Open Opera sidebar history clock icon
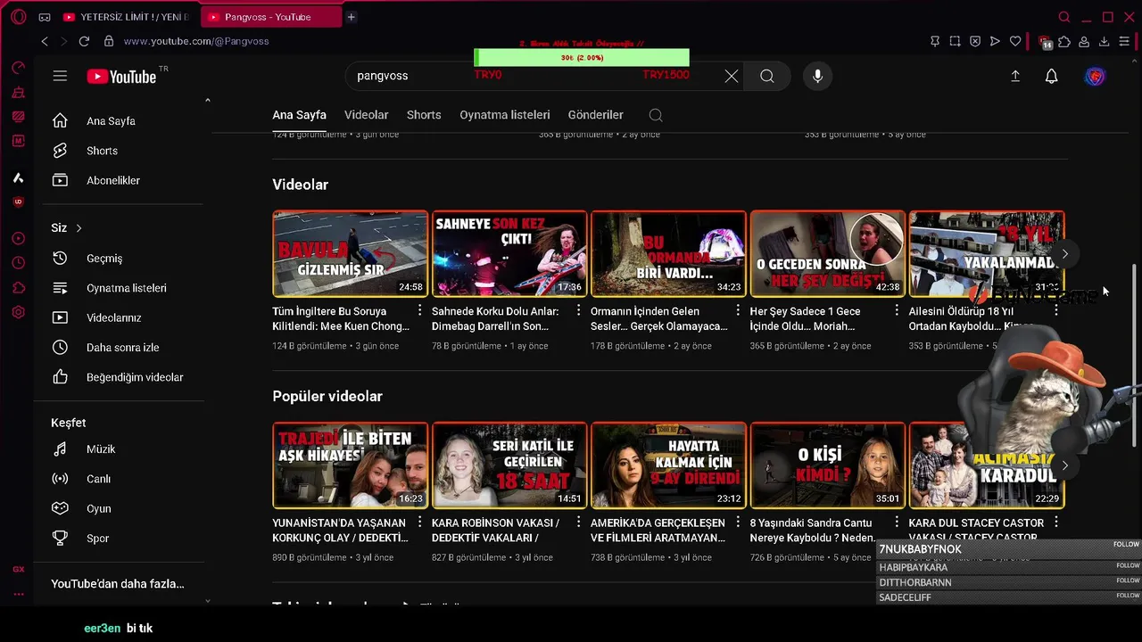Viewport: 1142px width, 642px height. pyautogui.click(x=18, y=263)
